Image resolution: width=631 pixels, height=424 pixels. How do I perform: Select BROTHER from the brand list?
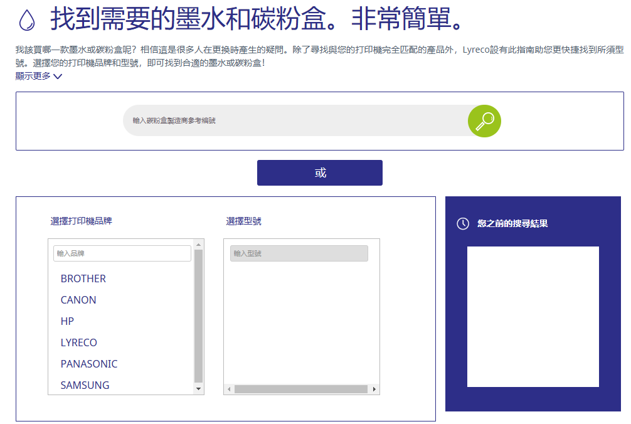pyautogui.click(x=83, y=278)
